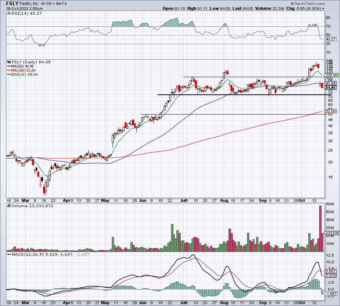Viewport: 340px width, 306px height.
Task: Click the MA(50) 90.95 legend entry
Action: click(x=20, y=66)
